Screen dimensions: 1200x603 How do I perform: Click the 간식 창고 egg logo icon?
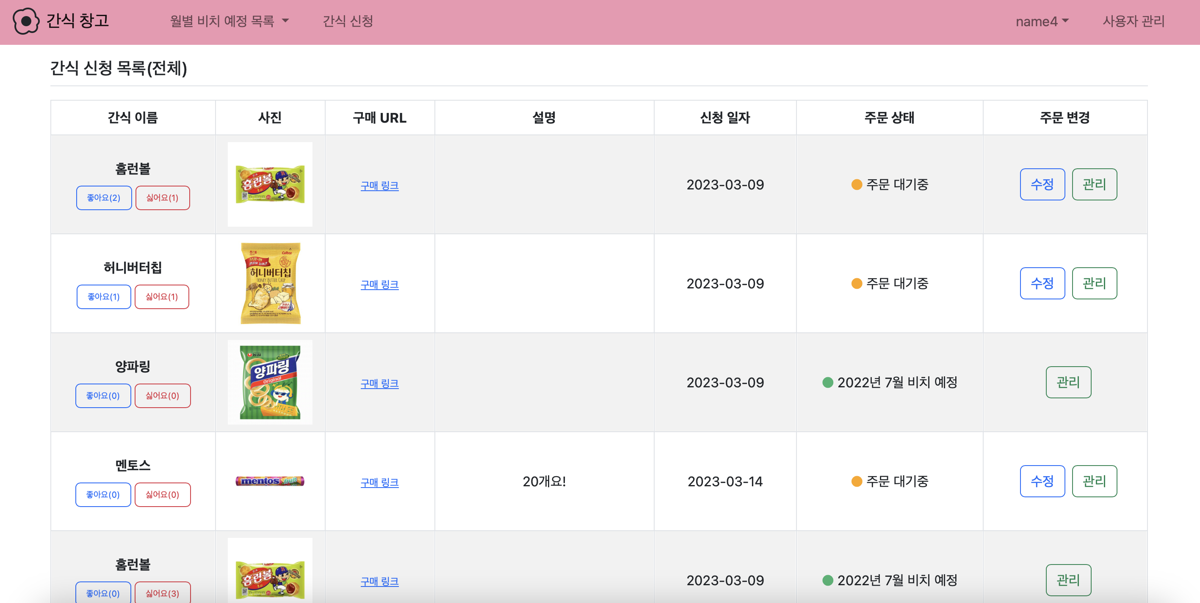point(26,21)
